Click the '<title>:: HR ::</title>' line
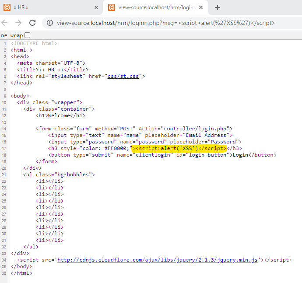 [x=53, y=70]
